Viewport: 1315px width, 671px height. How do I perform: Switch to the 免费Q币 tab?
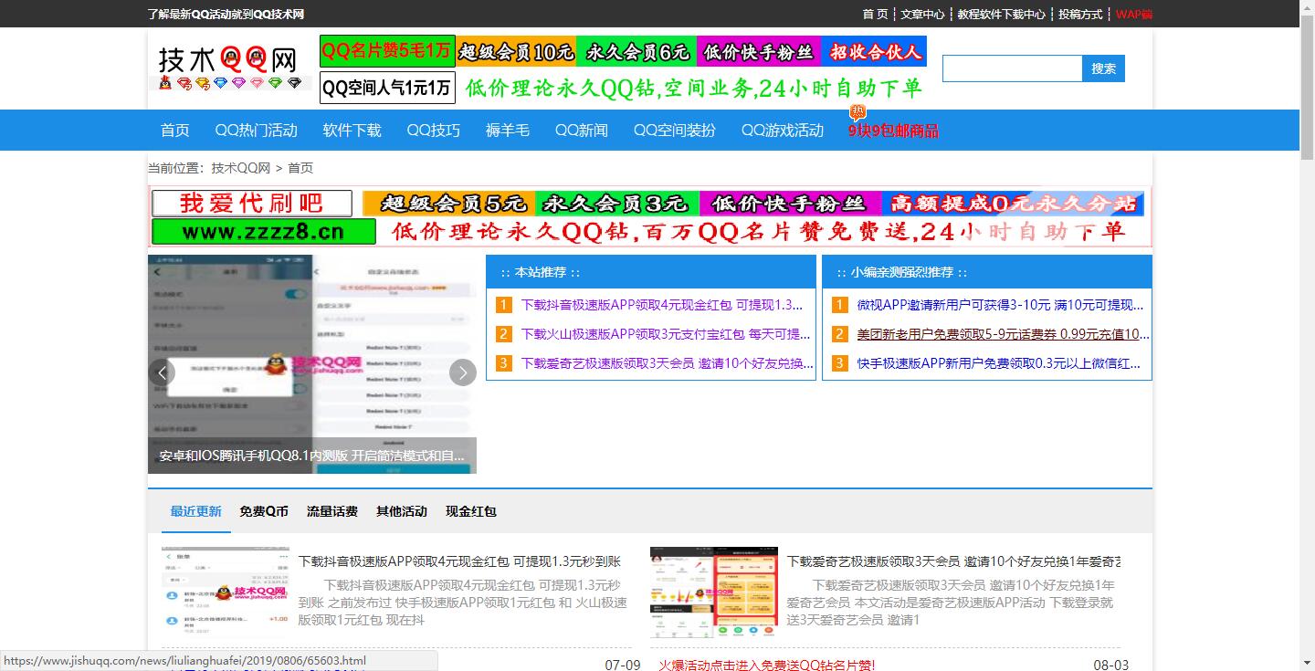tap(264, 511)
